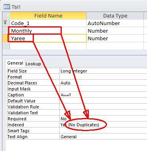Open the Number data type for Monthly
147x151 pixels.
[x=115, y=31]
